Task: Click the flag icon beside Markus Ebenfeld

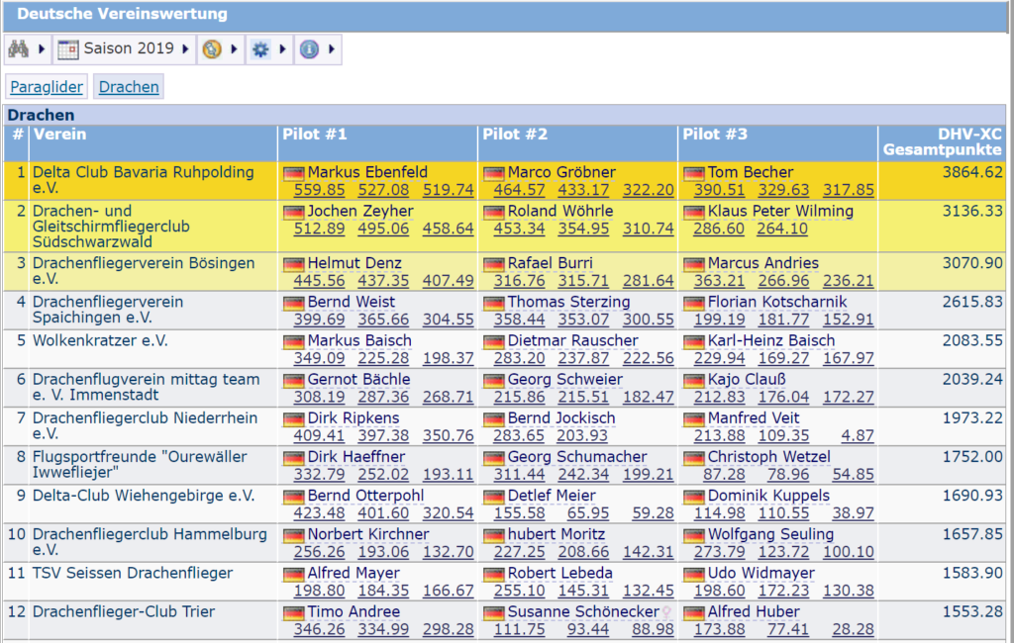Action: tap(293, 173)
